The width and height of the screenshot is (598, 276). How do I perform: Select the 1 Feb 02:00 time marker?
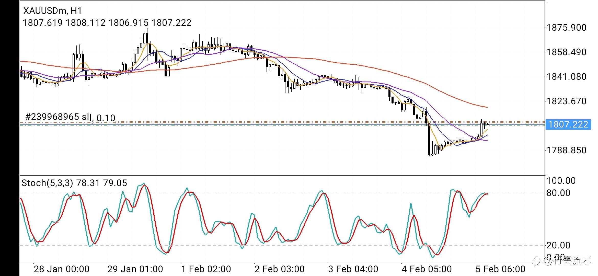coord(206,269)
